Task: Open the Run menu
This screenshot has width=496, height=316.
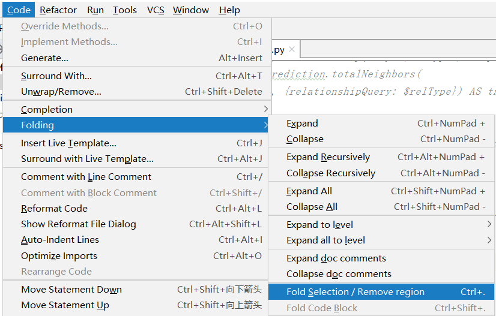Action: point(95,10)
